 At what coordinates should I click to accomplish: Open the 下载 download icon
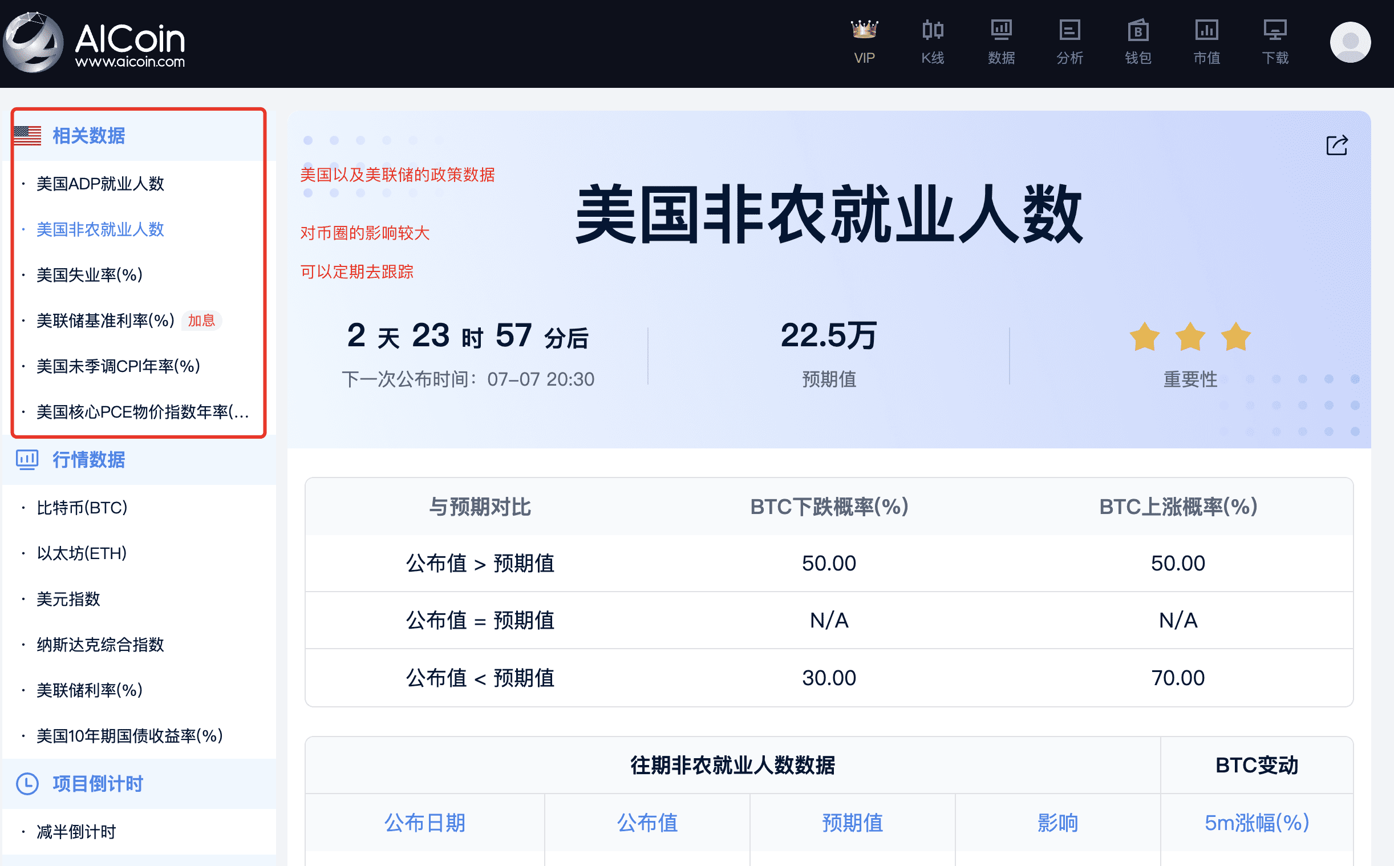click(1275, 30)
